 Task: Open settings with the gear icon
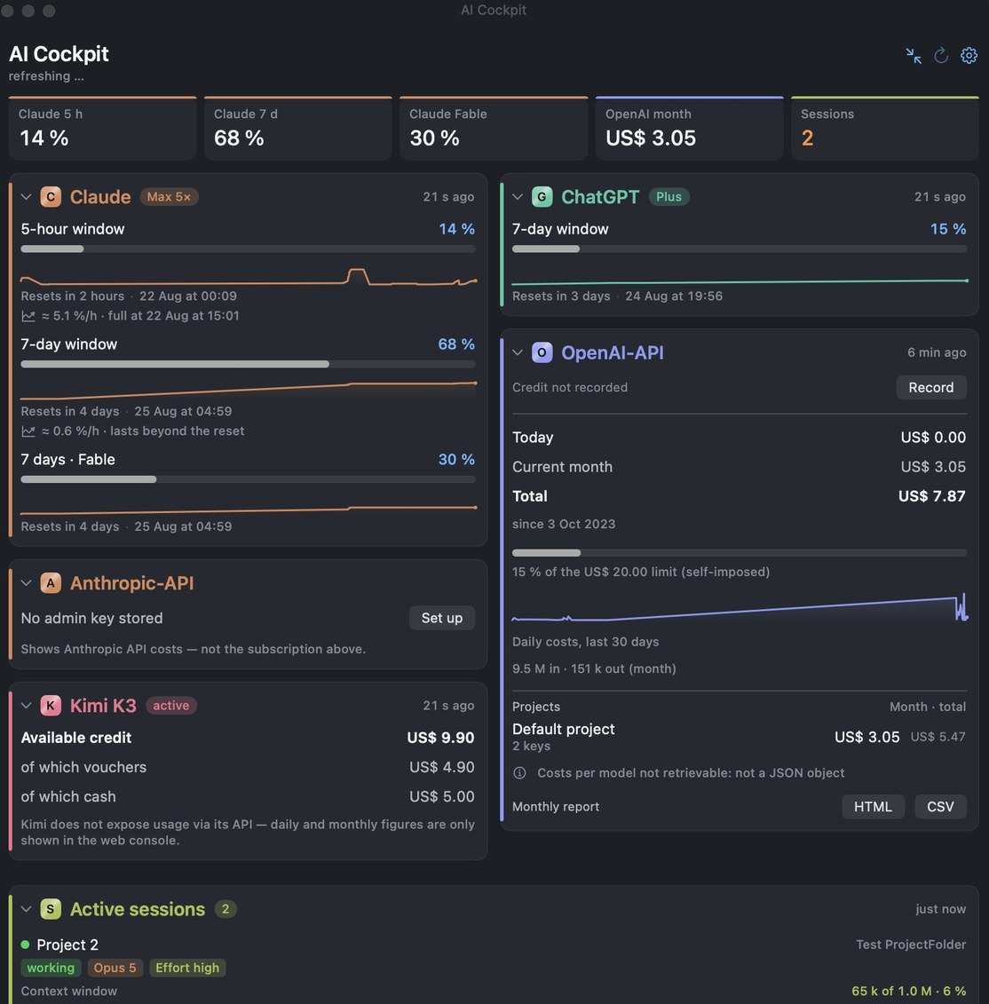969,56
